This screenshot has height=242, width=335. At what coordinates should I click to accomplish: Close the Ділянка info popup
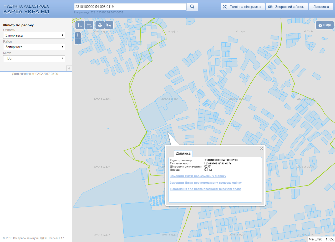(262, 148)
